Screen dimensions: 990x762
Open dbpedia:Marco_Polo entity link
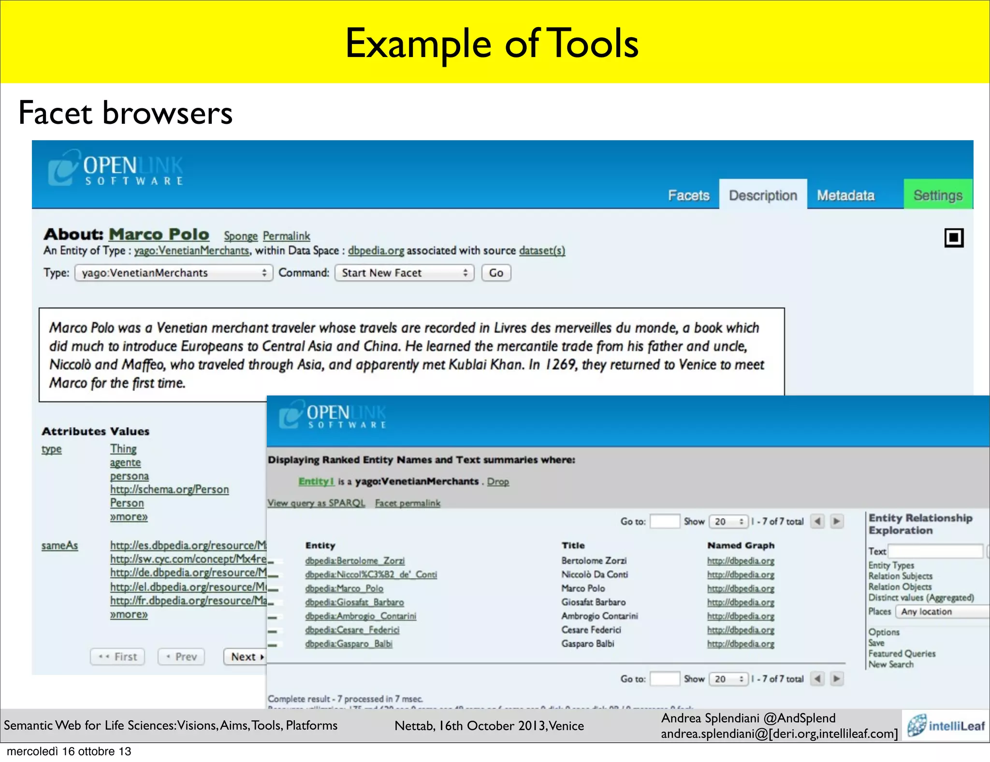click(x=344, y=588)
